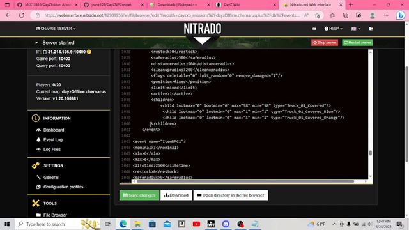
Task: Click the General settings wrench icon
Action: point(38,178)
